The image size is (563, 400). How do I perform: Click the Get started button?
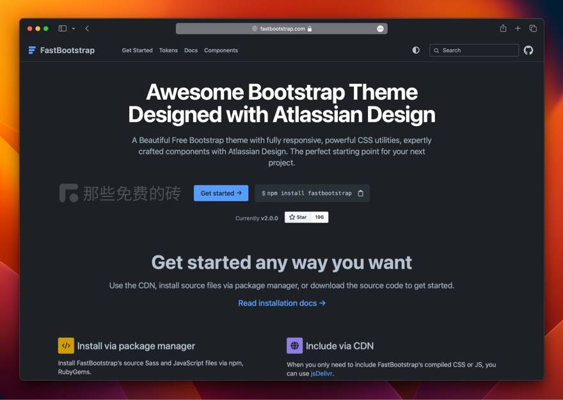221,193
